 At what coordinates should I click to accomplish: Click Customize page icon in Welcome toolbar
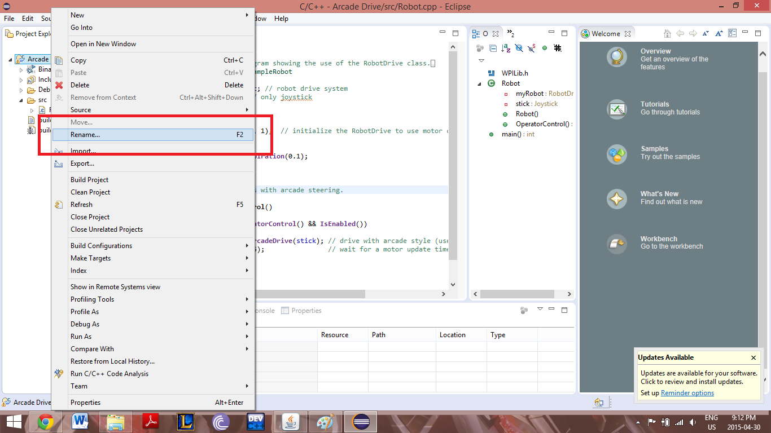[732, 34]
